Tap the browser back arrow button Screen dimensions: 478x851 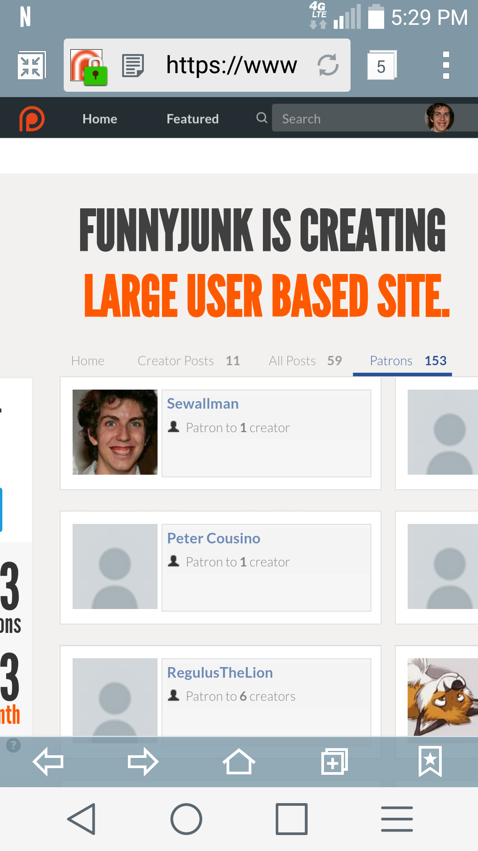(x=48, y=761)
